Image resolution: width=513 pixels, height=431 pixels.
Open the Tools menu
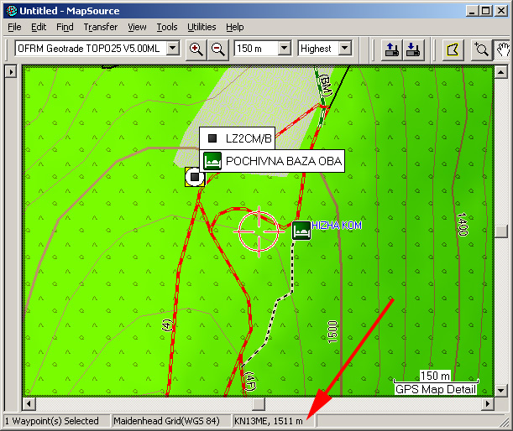(x=167, y=27)
